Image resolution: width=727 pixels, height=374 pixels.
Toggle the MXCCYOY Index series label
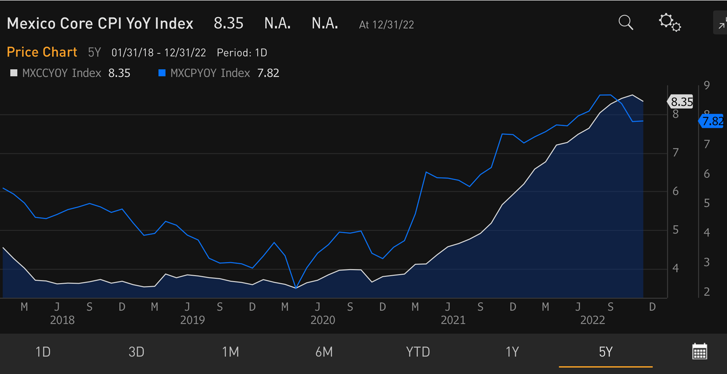62,73
